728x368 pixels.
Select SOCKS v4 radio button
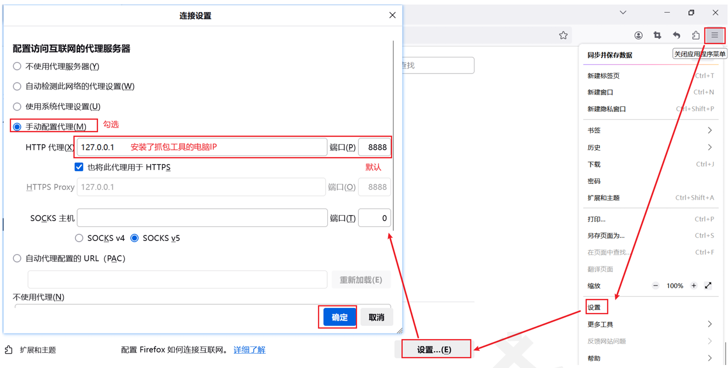pos(79,238)
